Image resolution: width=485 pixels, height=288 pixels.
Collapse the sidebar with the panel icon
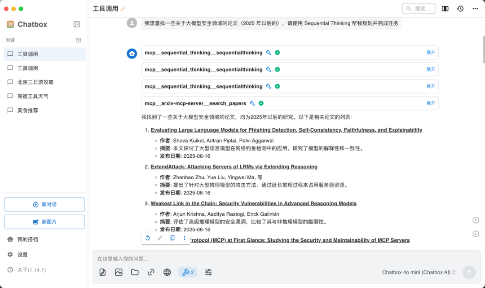tap(76, 24)
